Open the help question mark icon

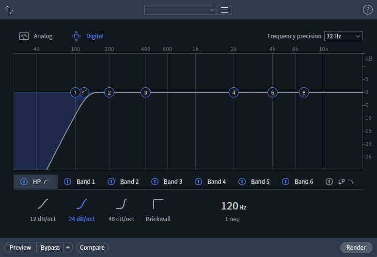[367, 10]
